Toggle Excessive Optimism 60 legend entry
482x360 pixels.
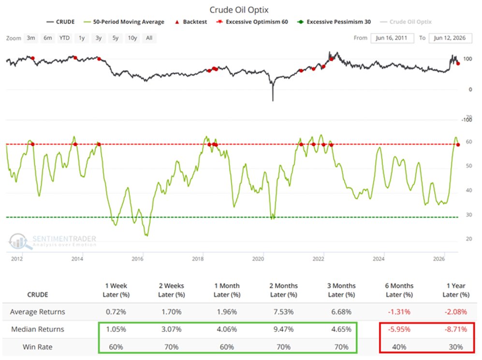tap(252, 22)
